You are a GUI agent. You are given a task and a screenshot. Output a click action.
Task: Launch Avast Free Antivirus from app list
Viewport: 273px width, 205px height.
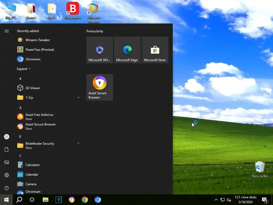click(x=49, y=117)
